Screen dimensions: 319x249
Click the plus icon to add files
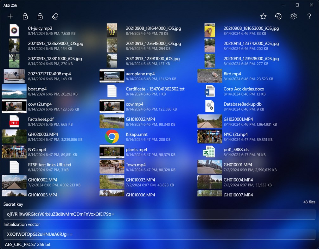point(10,16)
